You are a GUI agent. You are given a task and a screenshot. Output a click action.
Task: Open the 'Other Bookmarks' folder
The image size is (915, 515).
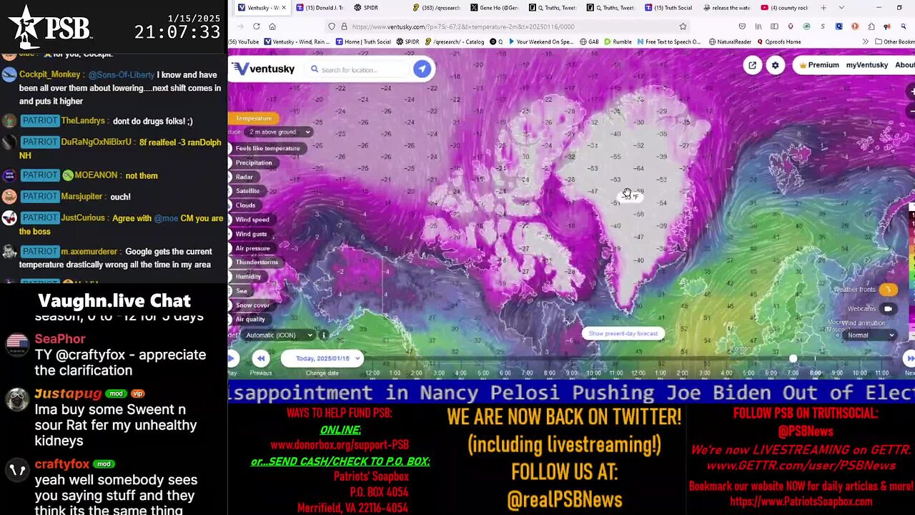(x=894, y=41)
